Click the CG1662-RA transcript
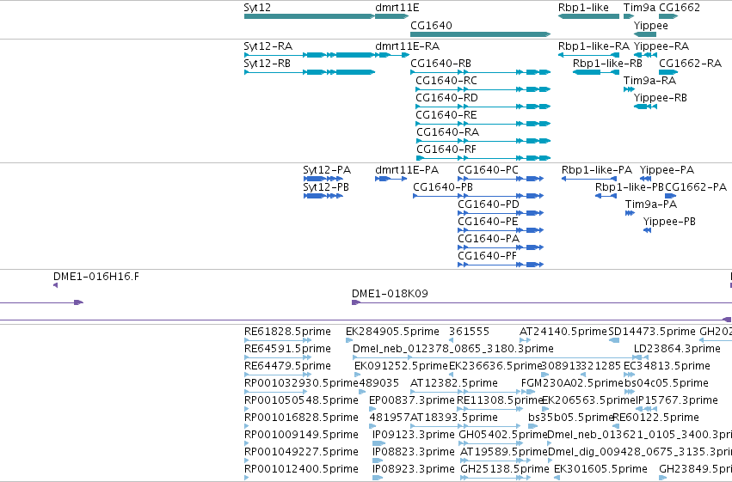 (x=668, y=72)
